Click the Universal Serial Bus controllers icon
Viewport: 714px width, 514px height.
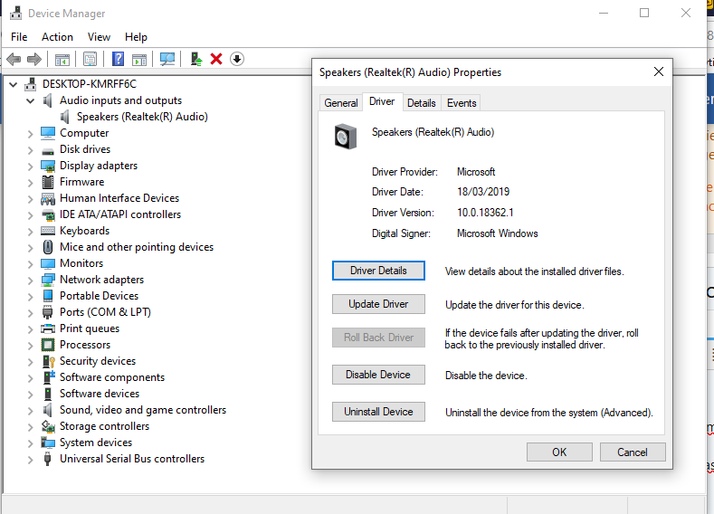pyautogui.click(x=47, y=459)
